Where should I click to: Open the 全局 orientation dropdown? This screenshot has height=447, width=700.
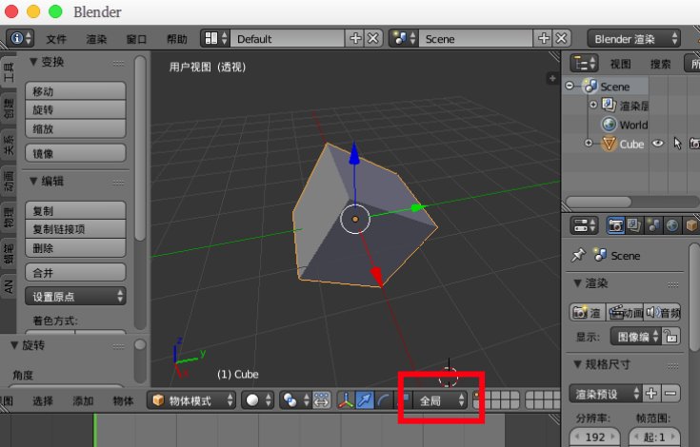[x=442, y=400]
